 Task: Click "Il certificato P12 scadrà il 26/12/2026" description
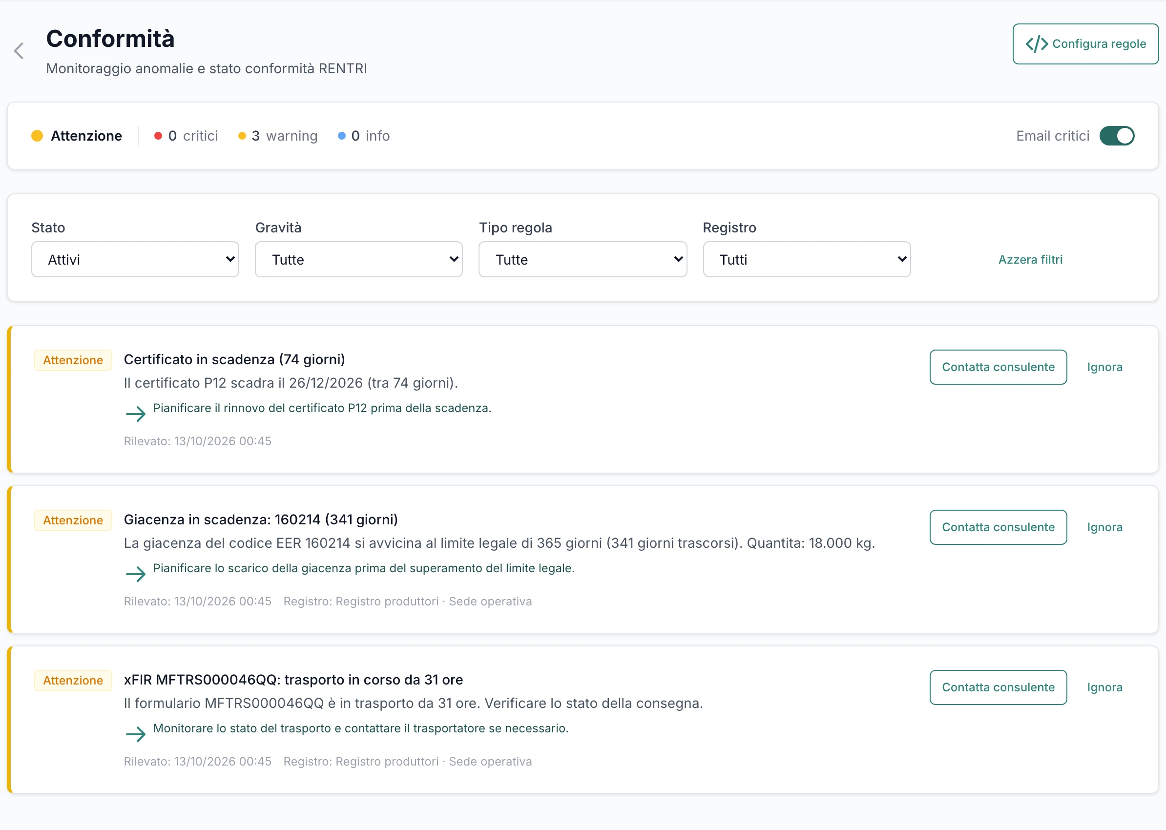(291, 383)
